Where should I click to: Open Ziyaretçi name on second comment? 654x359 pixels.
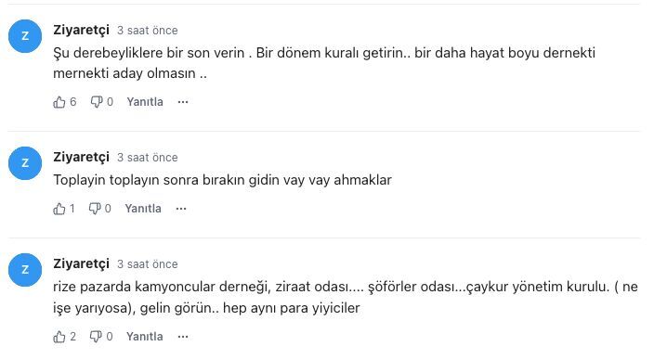click(82, 157)
